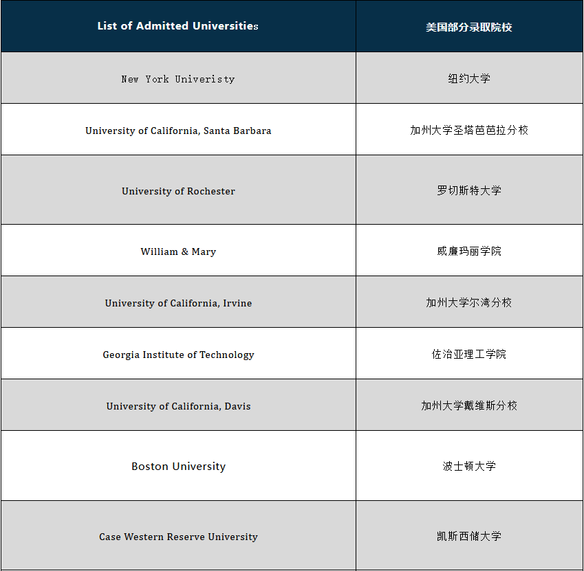Select the '罗切斯特大学' cell
584x571 pixels.
click(469, 190)
